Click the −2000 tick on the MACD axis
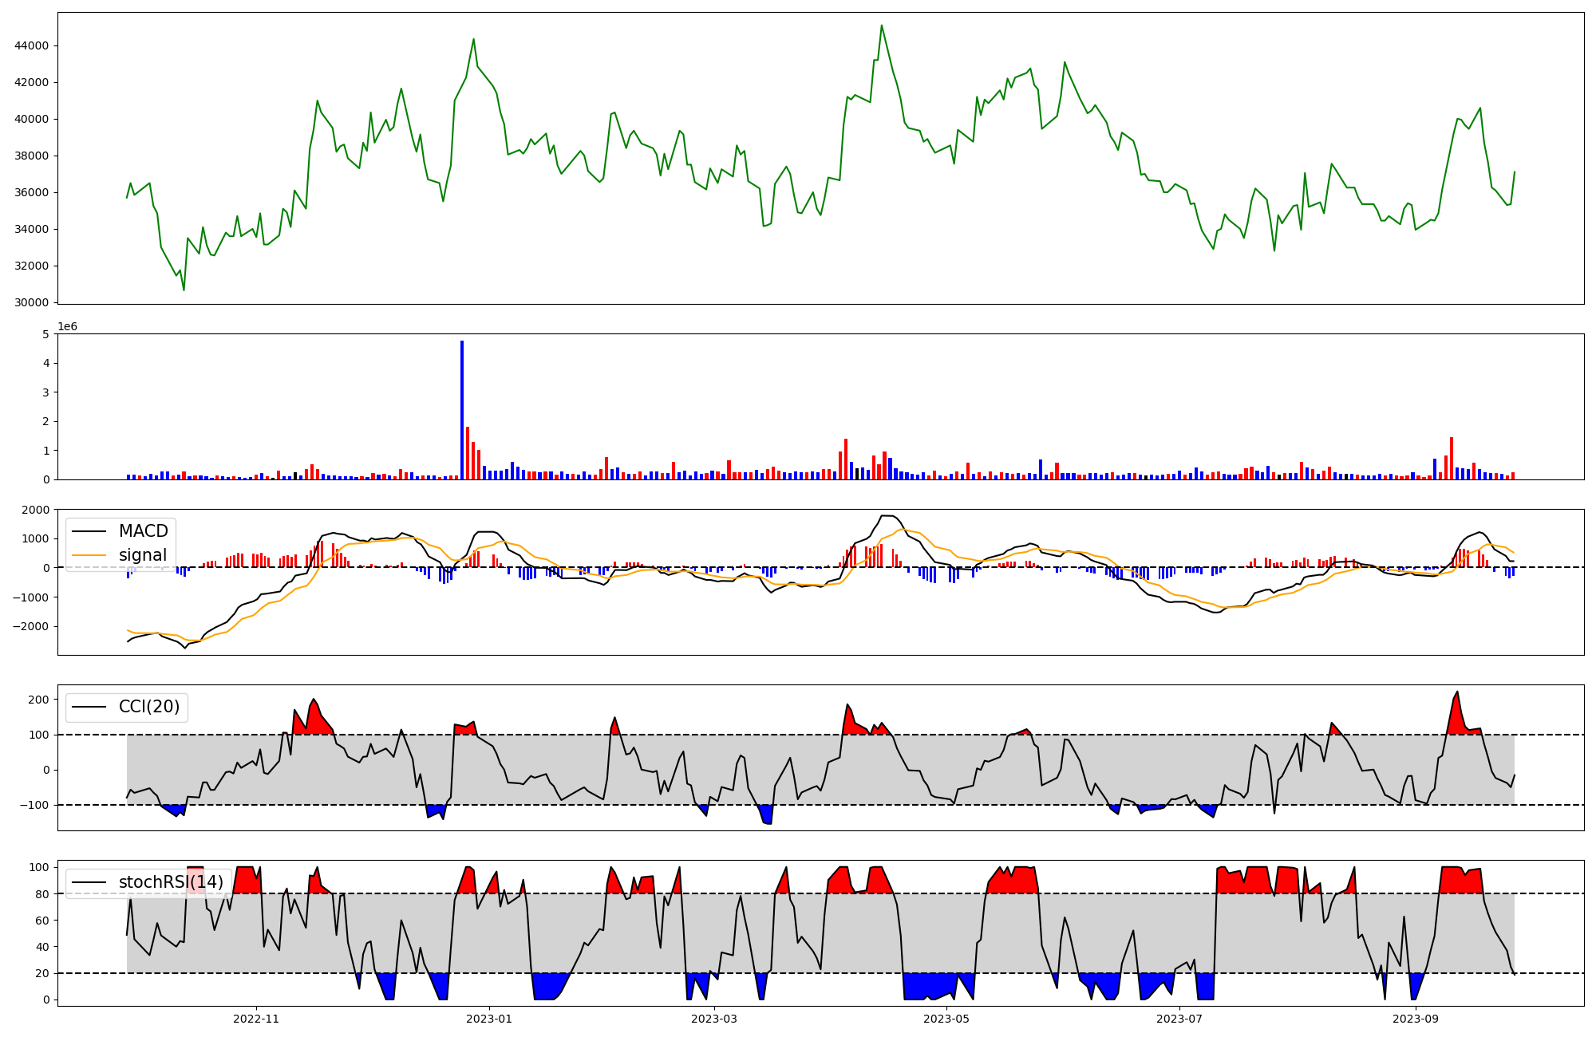Viewport: 1596px width, 1037px height. tap(29, 626)
